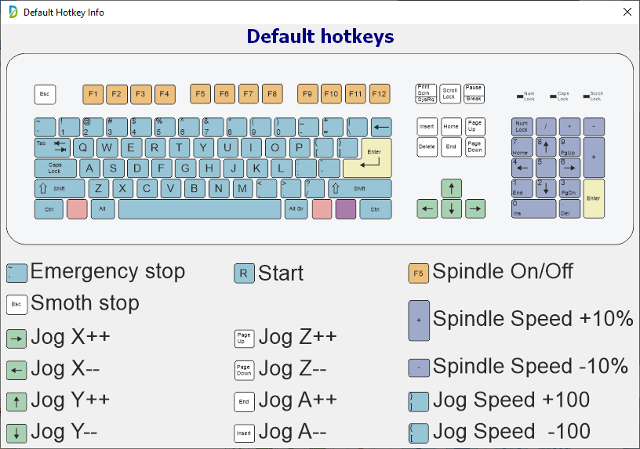Click the pink key next to Alt Gr
This screenshot has width=640, height=449.
322,209
